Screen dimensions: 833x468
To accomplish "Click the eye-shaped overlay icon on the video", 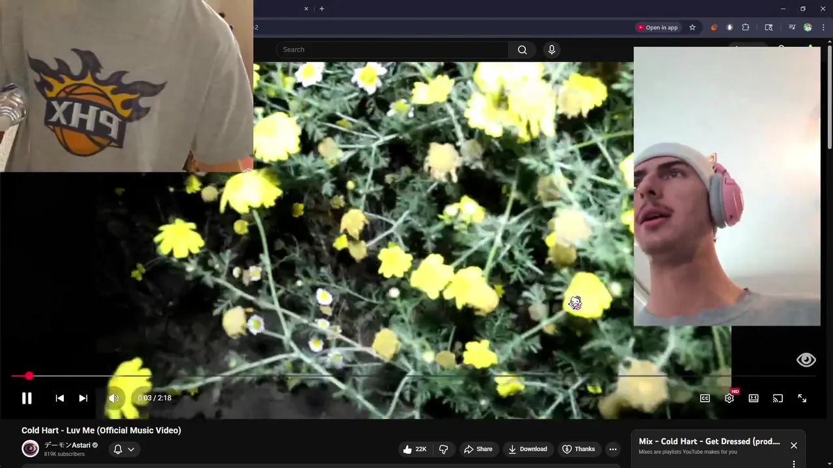I will pyautogui.click(x=806, y=360).
